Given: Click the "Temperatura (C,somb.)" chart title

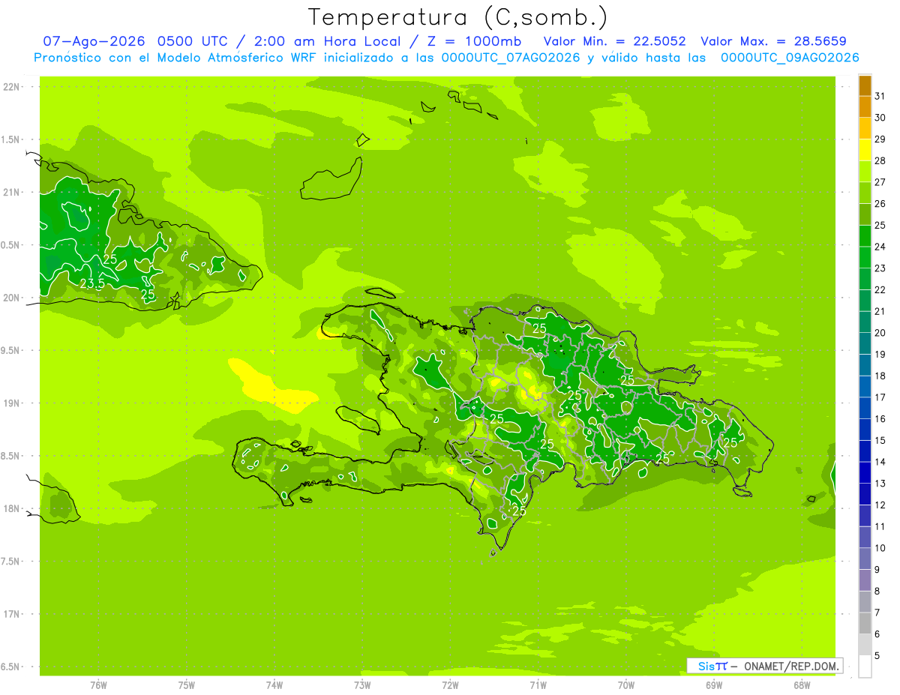Looking at the screenshot, I should coord(457,18).
